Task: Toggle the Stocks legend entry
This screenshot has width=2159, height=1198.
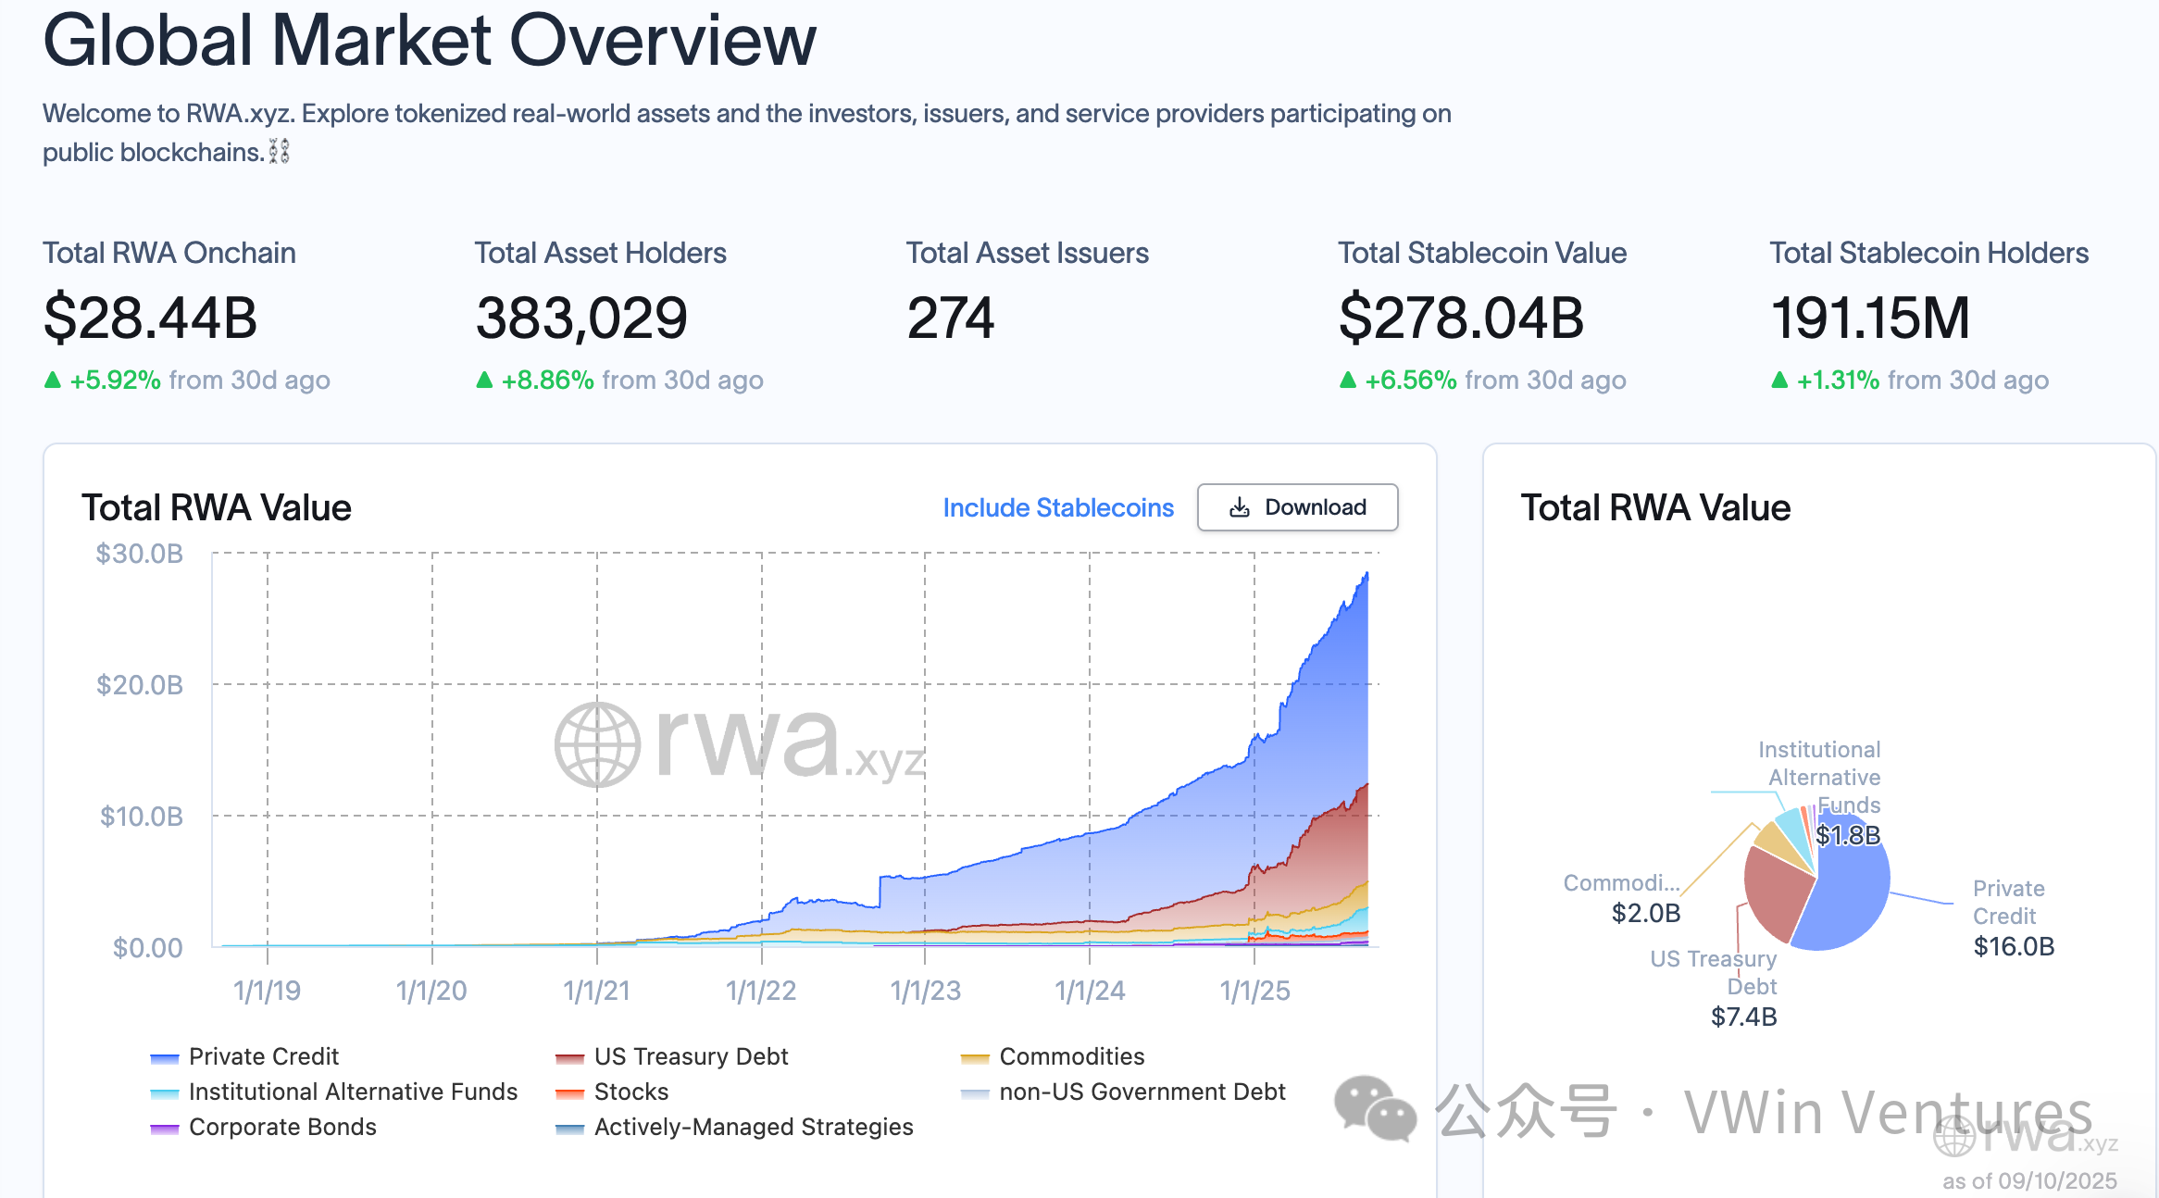Action: click(x=630, y=1092)
